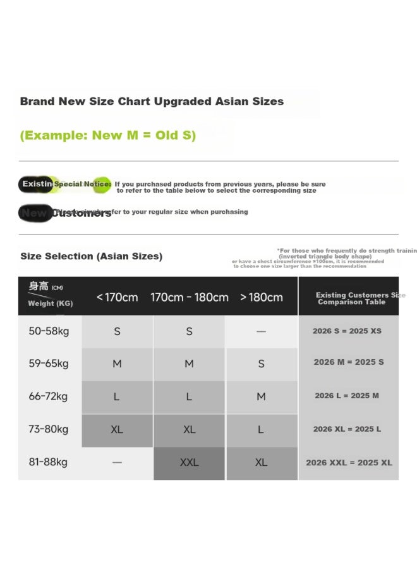Click the green Special Notice label
The image size is (417, 569).
pos(82,184)
